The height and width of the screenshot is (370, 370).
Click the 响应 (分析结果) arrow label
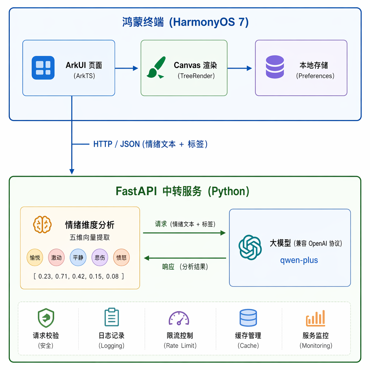pos(185,267)
